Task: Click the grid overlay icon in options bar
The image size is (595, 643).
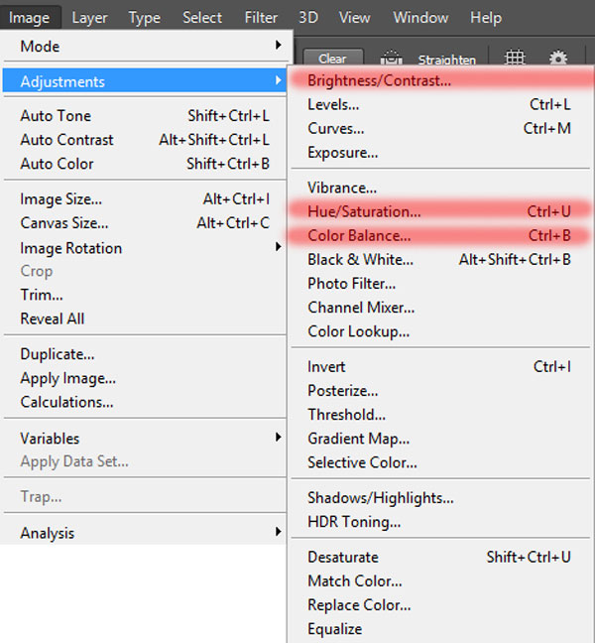Action: tap(515, 58)
